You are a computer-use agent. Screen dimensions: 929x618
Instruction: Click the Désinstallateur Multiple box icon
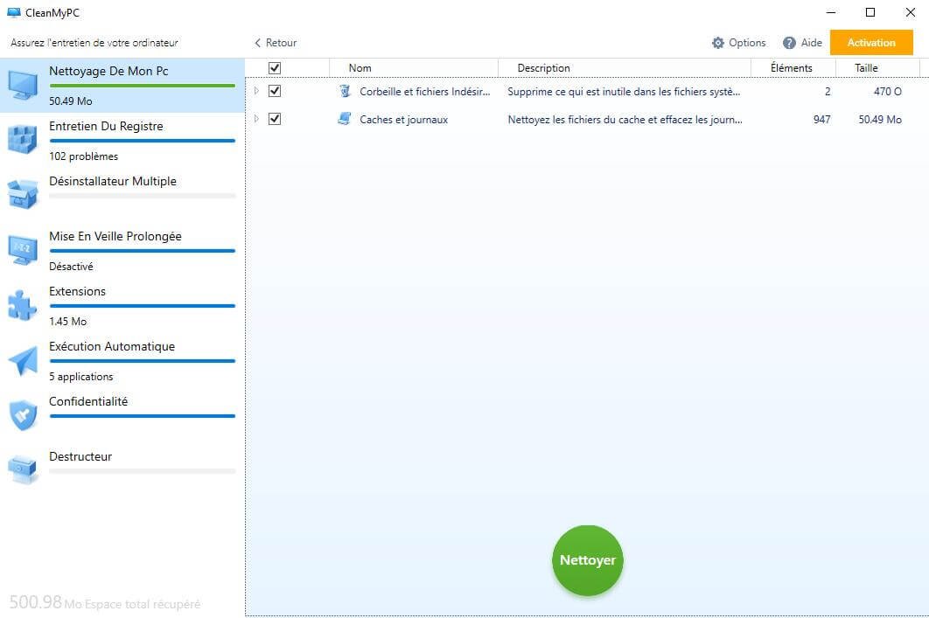coord(23,194)
